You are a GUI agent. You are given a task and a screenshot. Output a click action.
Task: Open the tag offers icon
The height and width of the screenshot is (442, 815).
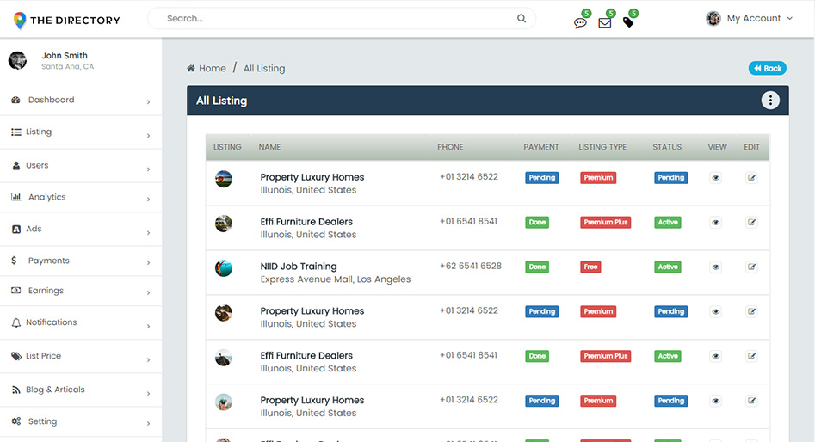[628, 22]
